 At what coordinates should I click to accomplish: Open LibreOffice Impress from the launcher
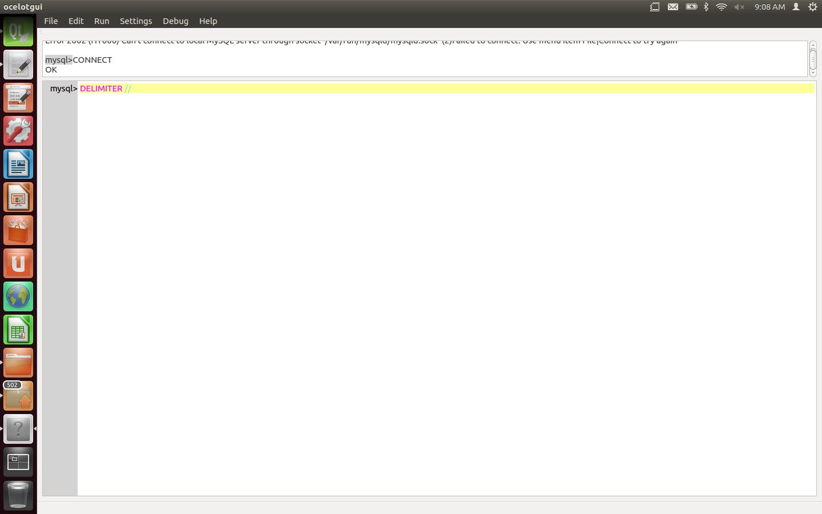[18, 198]
